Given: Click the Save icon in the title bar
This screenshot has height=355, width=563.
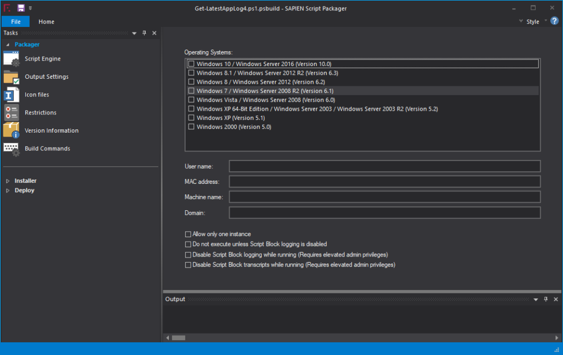Looking at the screenshot, I should pyautogui.click(x=21, y=8).
